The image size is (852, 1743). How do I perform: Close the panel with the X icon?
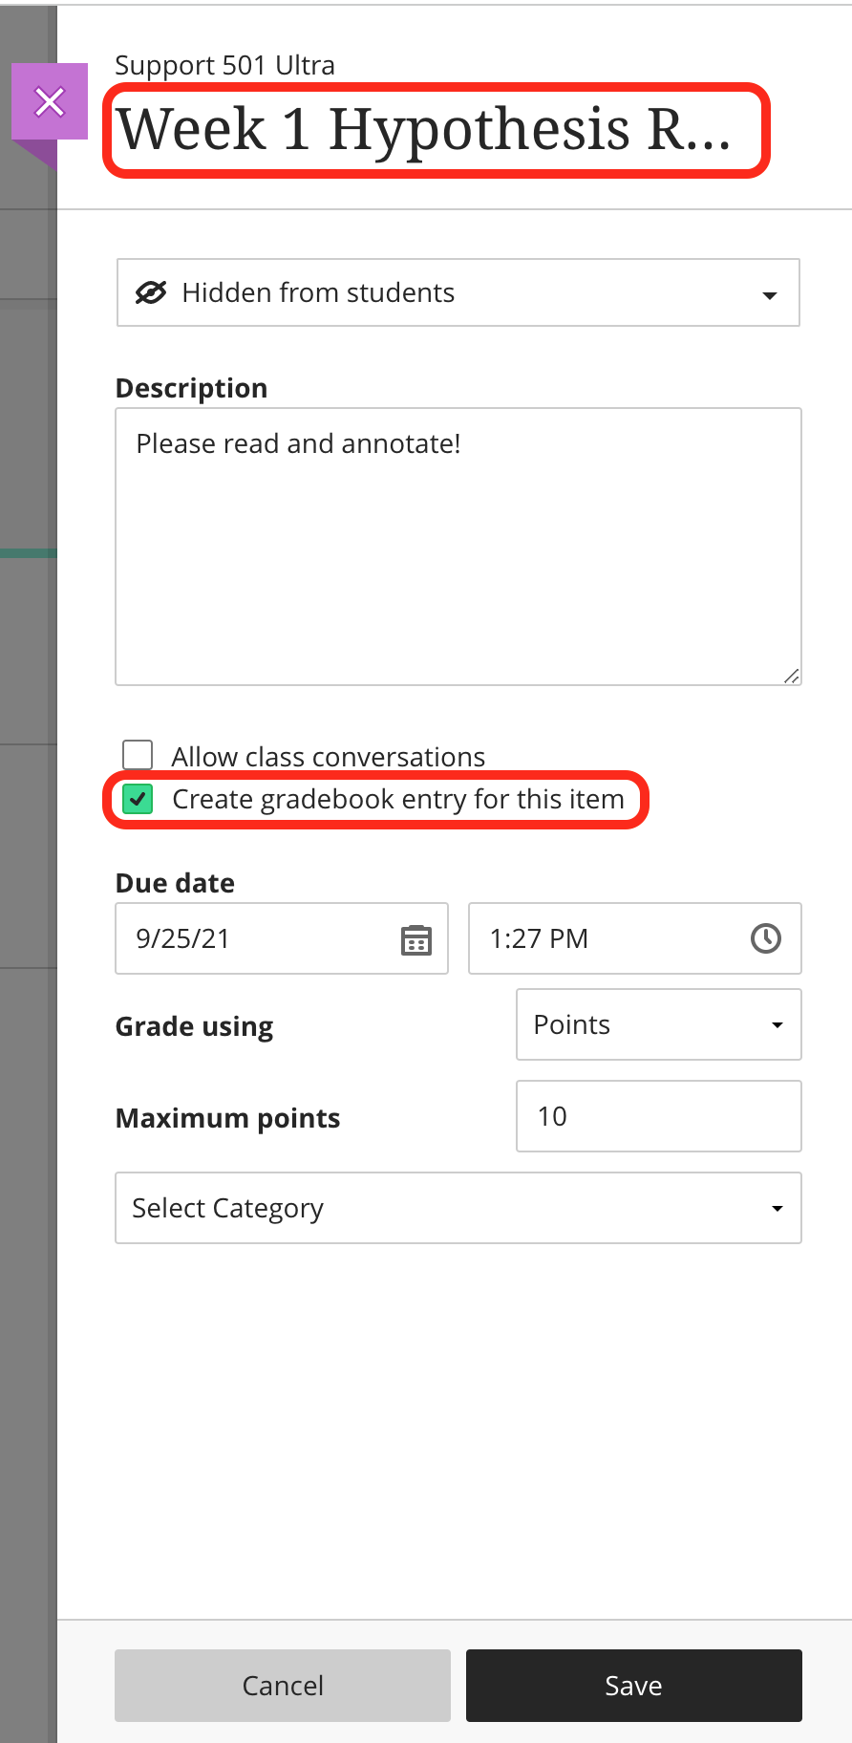click(49, 102)
